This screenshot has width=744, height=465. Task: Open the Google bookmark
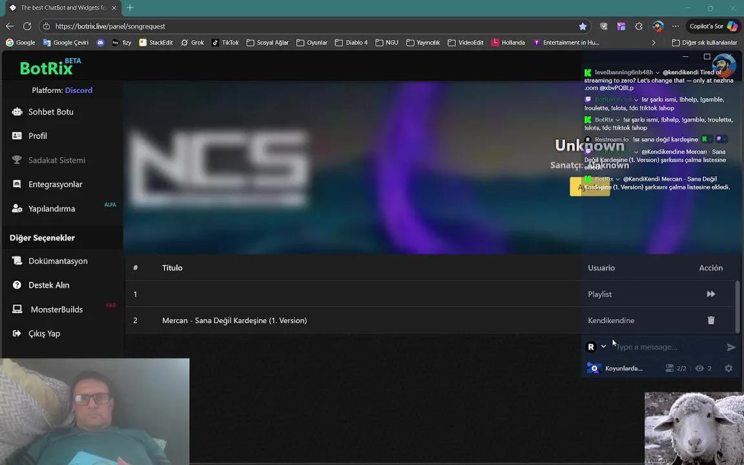(x=21, y=42)
